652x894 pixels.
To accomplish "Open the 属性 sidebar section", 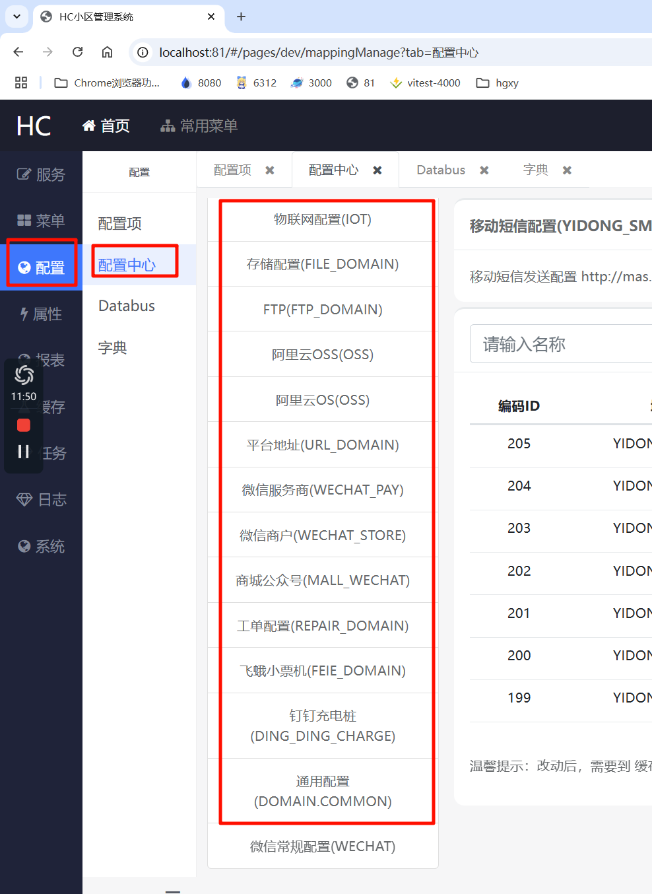I will (x=41, y=314).
